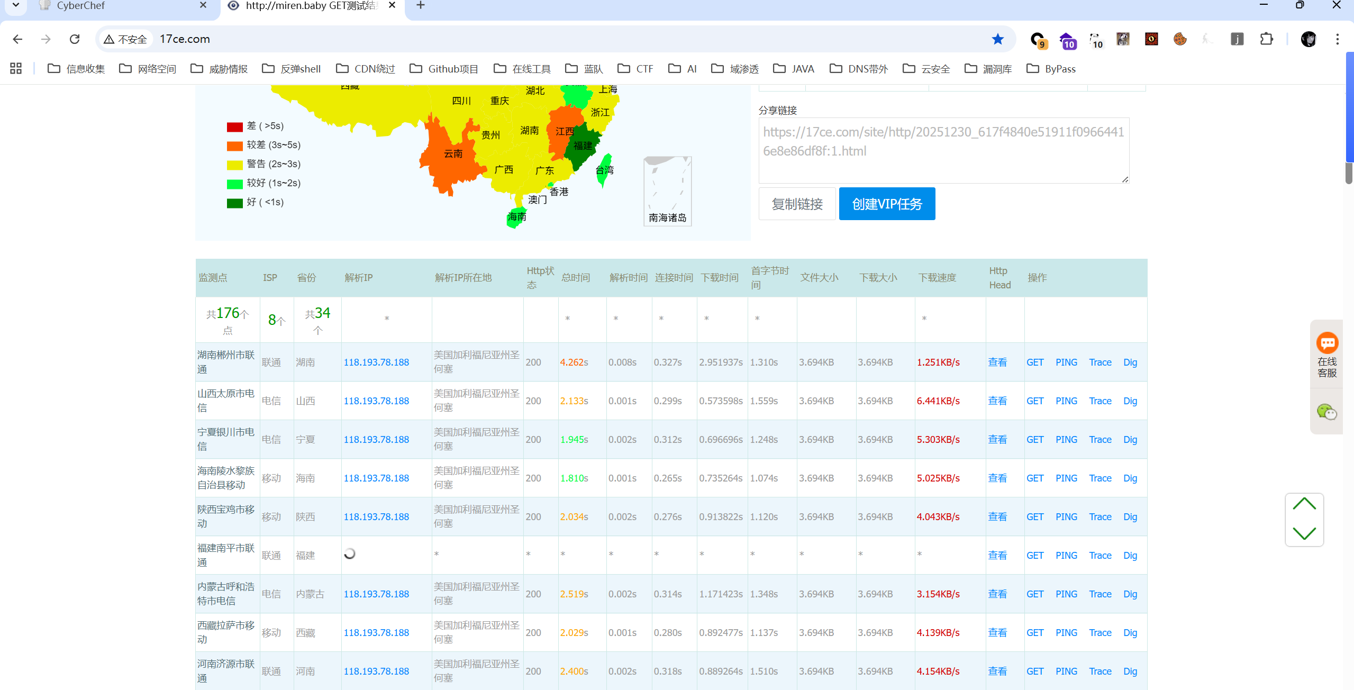
Task: Click the bookmark star icon
Action: coord(997,39)
